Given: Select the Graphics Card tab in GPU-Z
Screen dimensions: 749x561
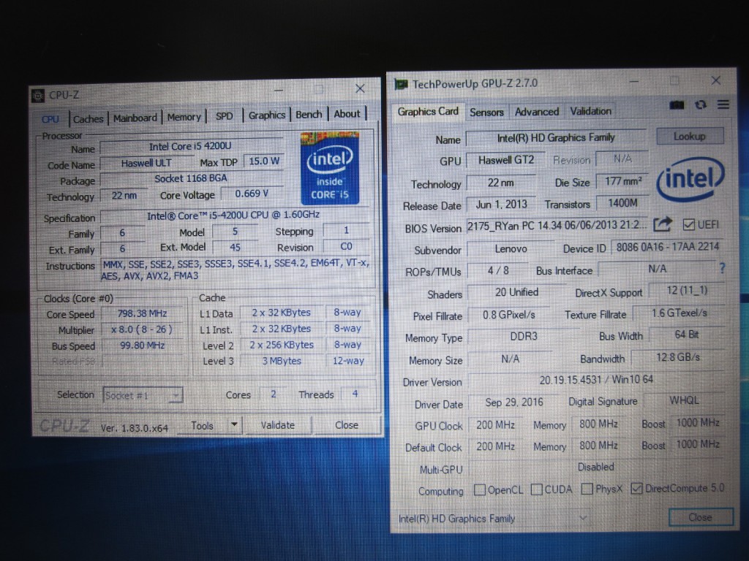Looking at the screenshot, I should tap(428, 112).
